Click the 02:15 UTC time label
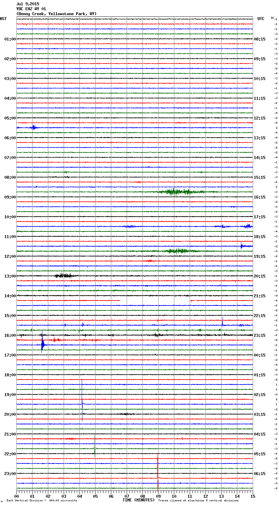Image resolution: width=279 pixels, height=505 pixels. (260, 395)
